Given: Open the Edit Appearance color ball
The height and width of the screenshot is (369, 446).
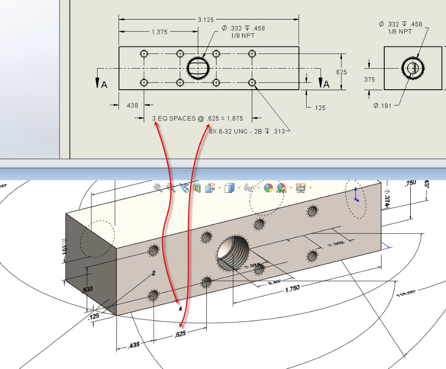Looking at the screenshot, I should (x=268, y=188).
